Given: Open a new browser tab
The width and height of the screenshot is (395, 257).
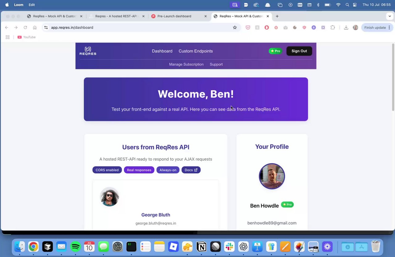Looking at the screenshot, I should 277,16.
